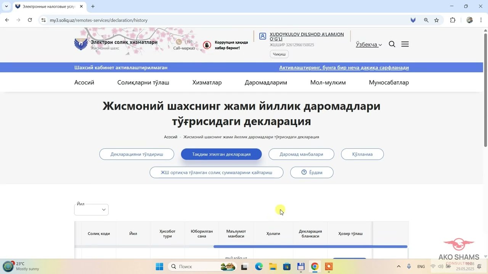Click the table's horizontal scrollbar
488x274 pixels.
pos(310,247)
